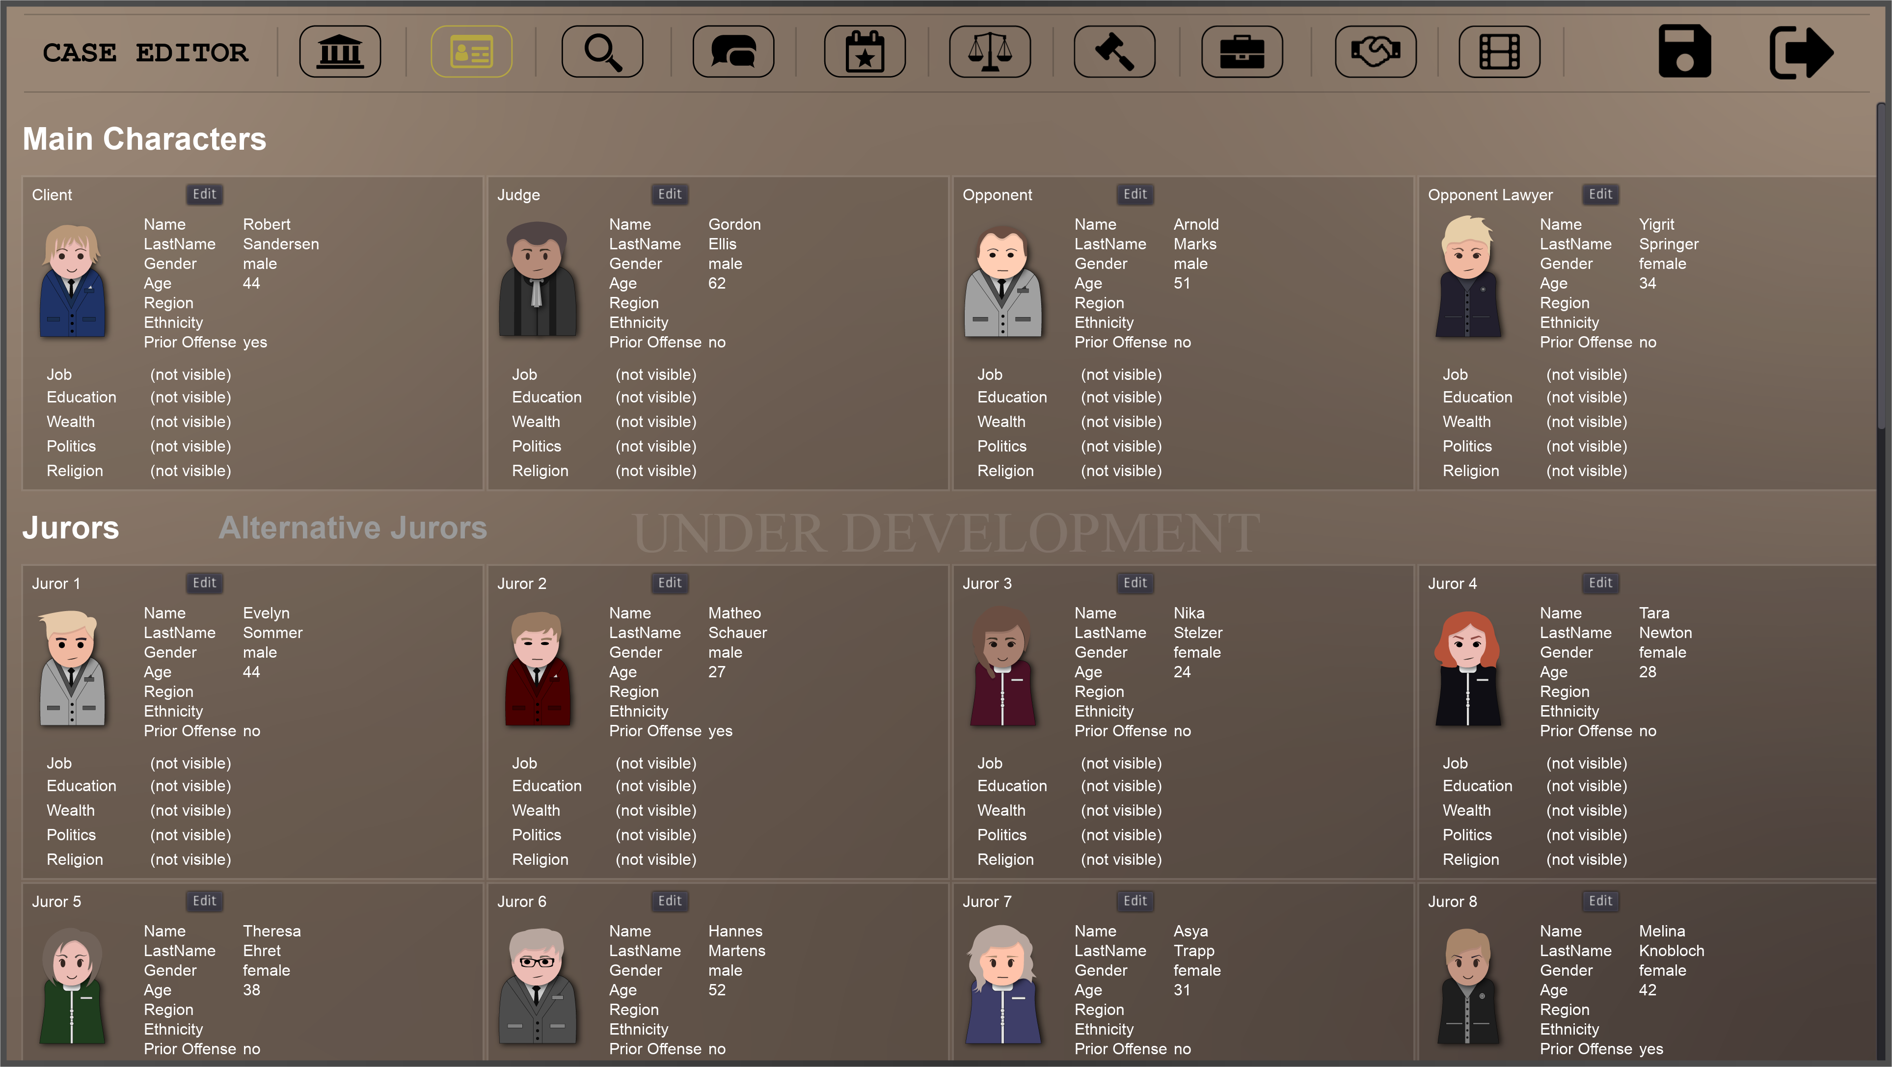1892x1067 pixels.
Task: Edit the Opponent Lawyer details
Action: 1600,194
